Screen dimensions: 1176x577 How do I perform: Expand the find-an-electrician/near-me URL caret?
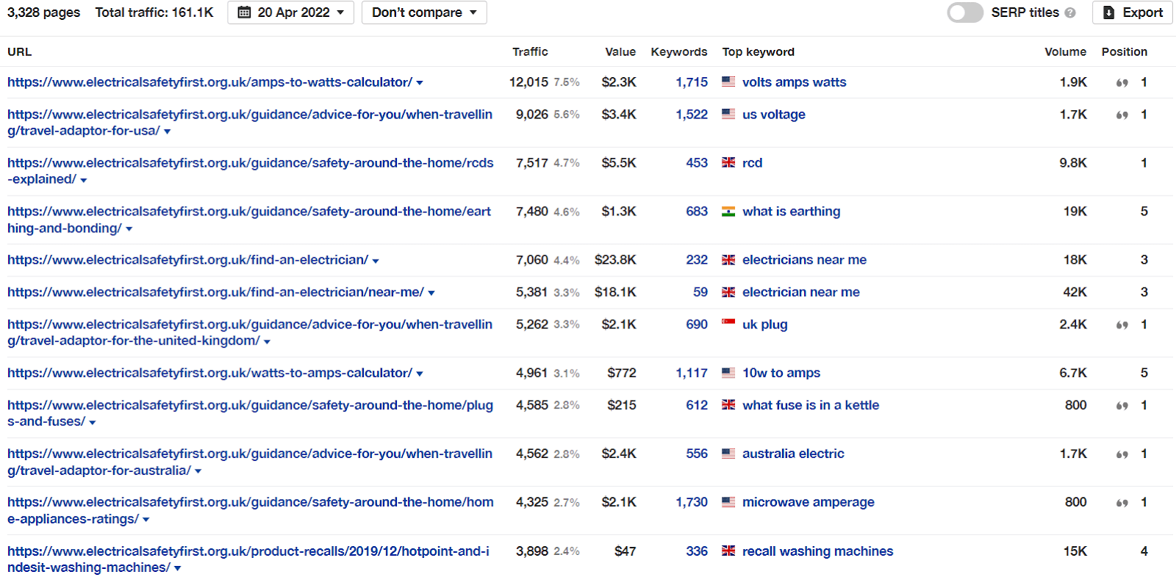point(431,293)
